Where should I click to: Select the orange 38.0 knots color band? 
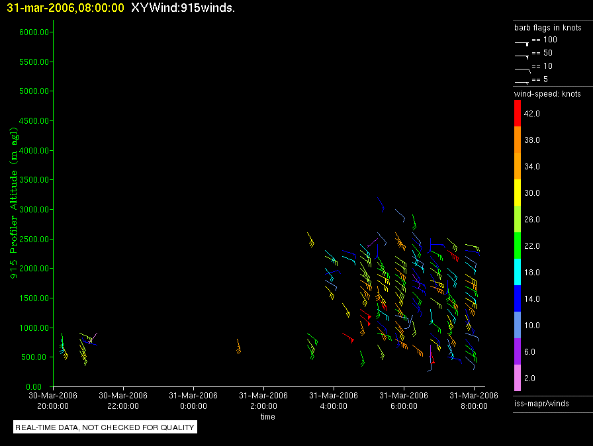coord(518,140)
